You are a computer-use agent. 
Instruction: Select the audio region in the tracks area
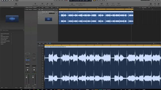96,18
